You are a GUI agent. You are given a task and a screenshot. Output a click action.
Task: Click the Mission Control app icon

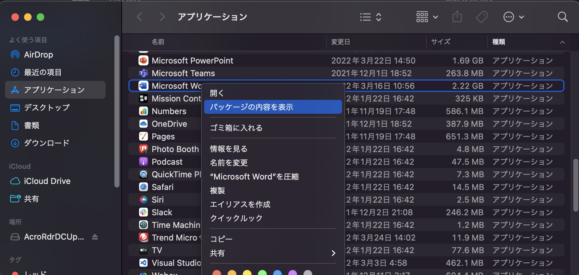click(x=143, y=98)
